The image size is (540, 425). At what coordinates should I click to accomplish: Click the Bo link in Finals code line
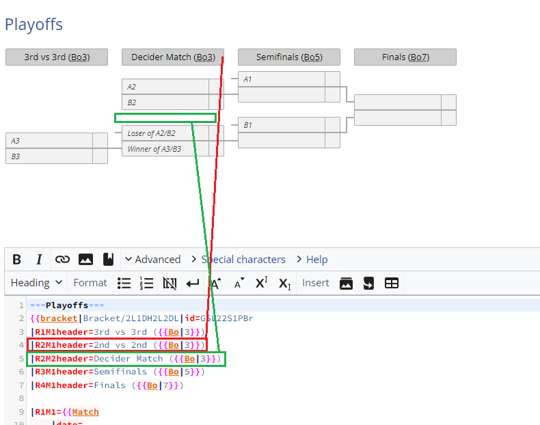[x=152, y=385]
